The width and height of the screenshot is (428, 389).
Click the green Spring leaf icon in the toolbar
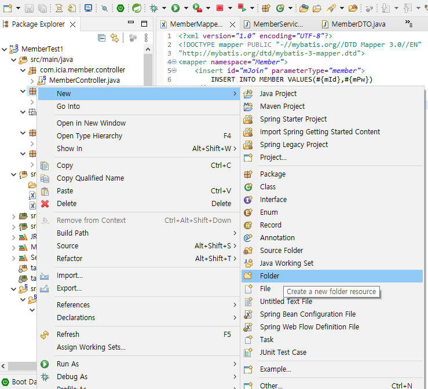[137, 8]
